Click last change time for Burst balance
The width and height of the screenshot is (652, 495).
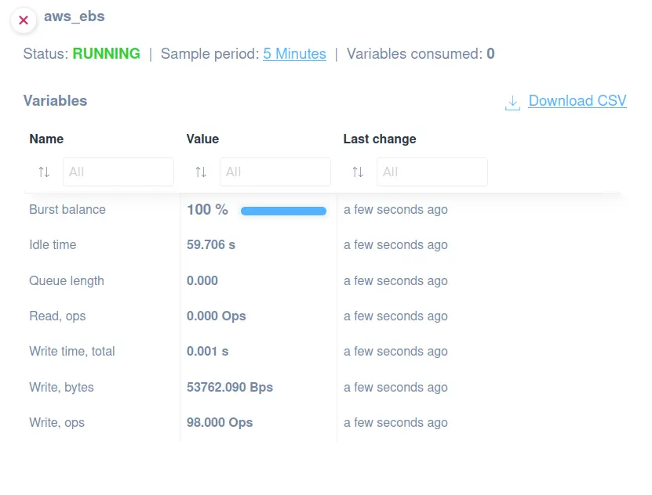click(x=396, y=210)
